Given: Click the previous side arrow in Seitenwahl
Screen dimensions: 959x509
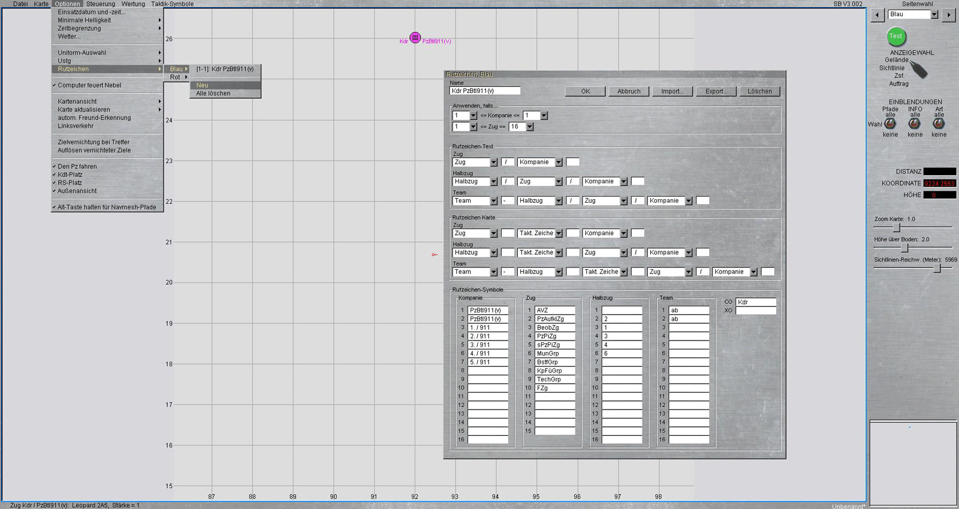Looking at the screenshot, I should tap(877, 15).
